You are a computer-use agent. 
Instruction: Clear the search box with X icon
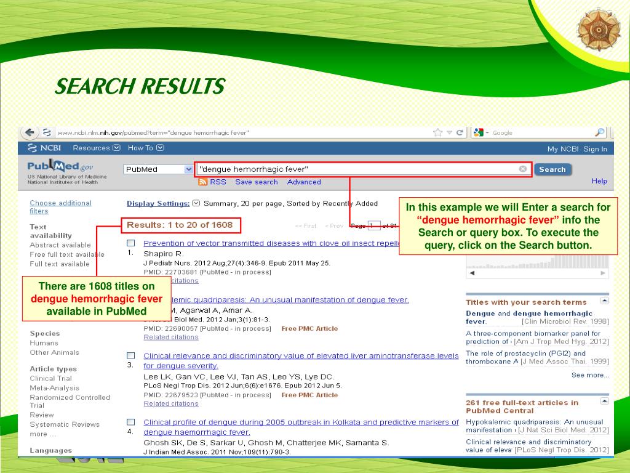coord(523,169)
